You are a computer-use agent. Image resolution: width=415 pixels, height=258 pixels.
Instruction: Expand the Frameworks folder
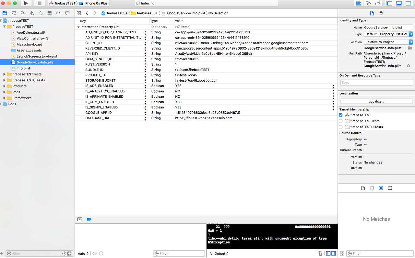point(5,98)
